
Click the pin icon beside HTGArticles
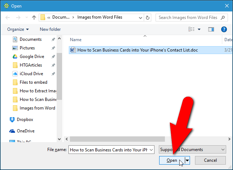point(53,65)
